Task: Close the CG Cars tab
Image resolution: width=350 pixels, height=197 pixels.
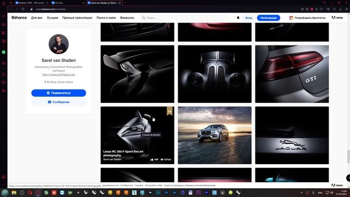Action: [84, 3]
